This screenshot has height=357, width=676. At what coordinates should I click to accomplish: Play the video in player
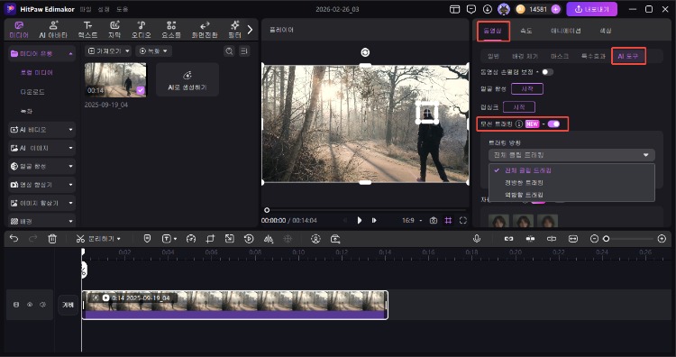tap(359, 220)
